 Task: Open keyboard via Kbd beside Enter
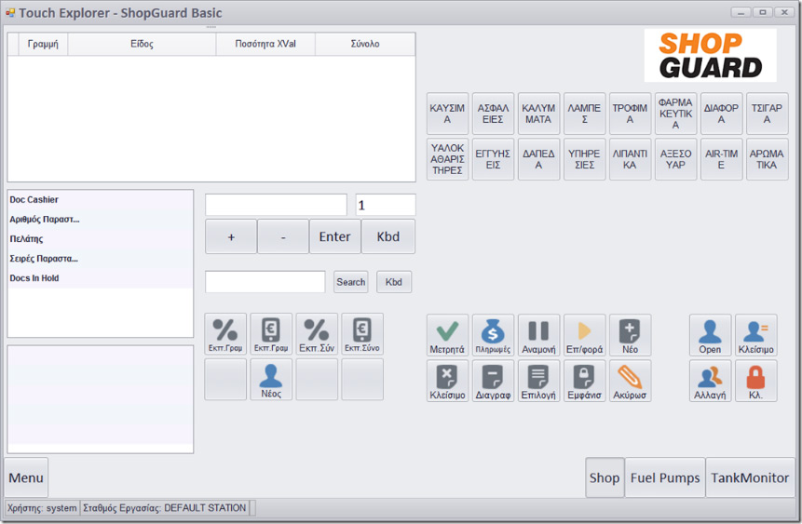tap(388, 236)
